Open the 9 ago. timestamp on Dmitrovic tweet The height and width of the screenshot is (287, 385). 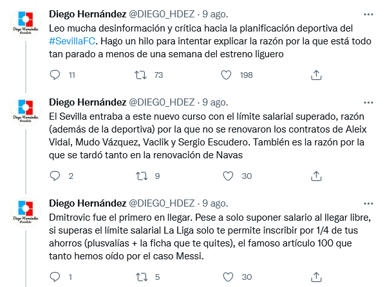[215, 203]
